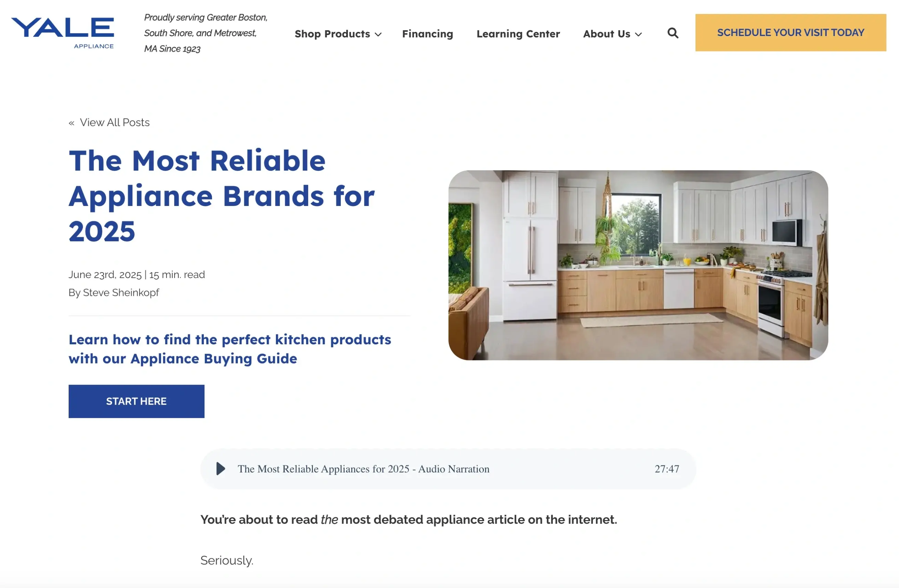Click the audio narration title text
The width and height of the screenshot is (899, 588).
pos(363,469)
